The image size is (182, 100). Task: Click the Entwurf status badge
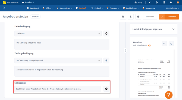point(35,17)
